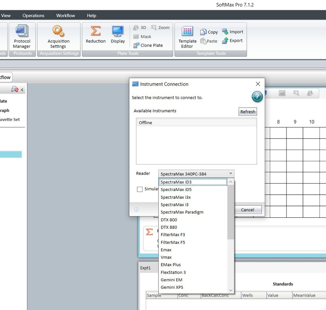Select Emax reader option
326x310 pixels.
coord(193,250)
